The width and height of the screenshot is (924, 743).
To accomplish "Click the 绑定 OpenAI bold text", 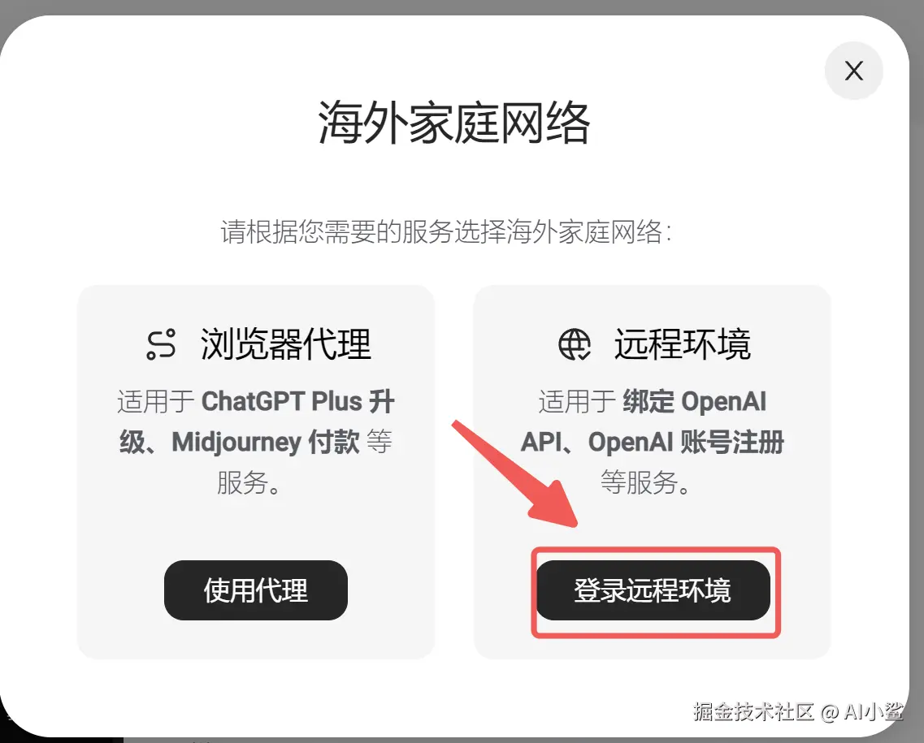I will [x=694, y=401].
